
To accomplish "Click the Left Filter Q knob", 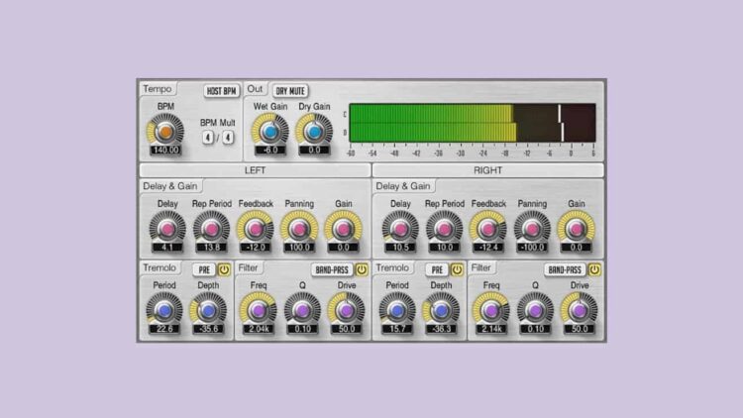I will [x=302, y=310].
